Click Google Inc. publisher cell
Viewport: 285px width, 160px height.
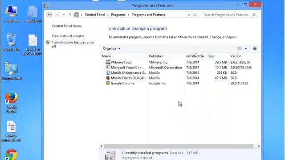click(x=157, y=83)
